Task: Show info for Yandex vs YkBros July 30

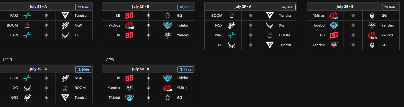Action: pyautogui.click(x=149, y=88)
